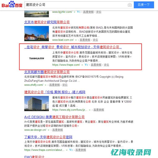
Task: Click V1 verification badge next to bjyhkr.com
Action: [78, 12]
